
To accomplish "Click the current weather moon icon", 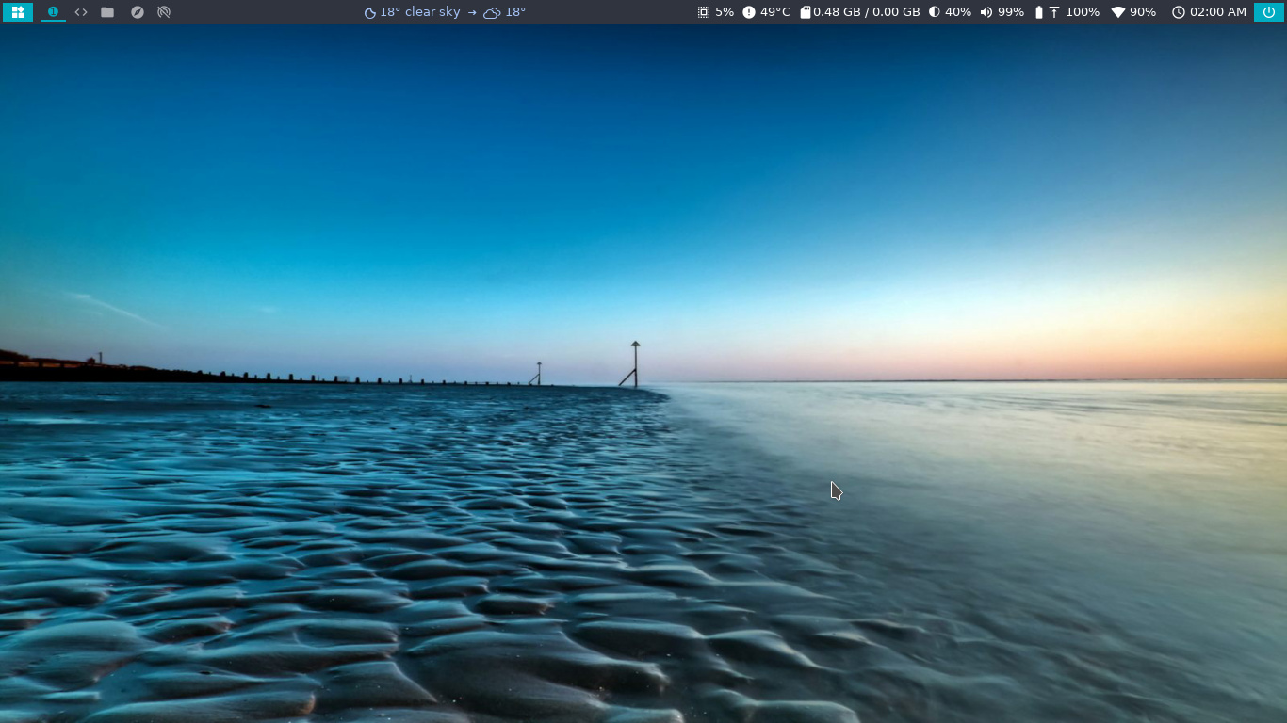I will [x=370, y=13].
